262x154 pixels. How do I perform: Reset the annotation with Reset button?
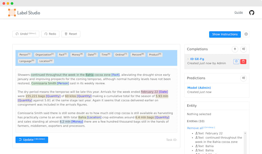click(71, 34)
